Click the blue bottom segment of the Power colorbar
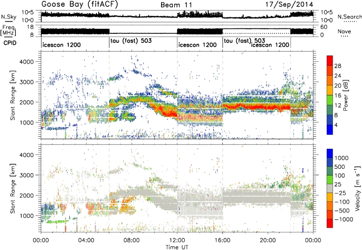 coord(330,130)
